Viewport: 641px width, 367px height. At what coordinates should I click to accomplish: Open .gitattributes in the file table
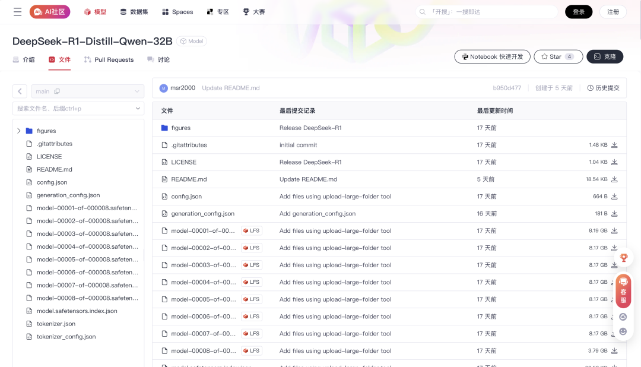coord(189,145)
